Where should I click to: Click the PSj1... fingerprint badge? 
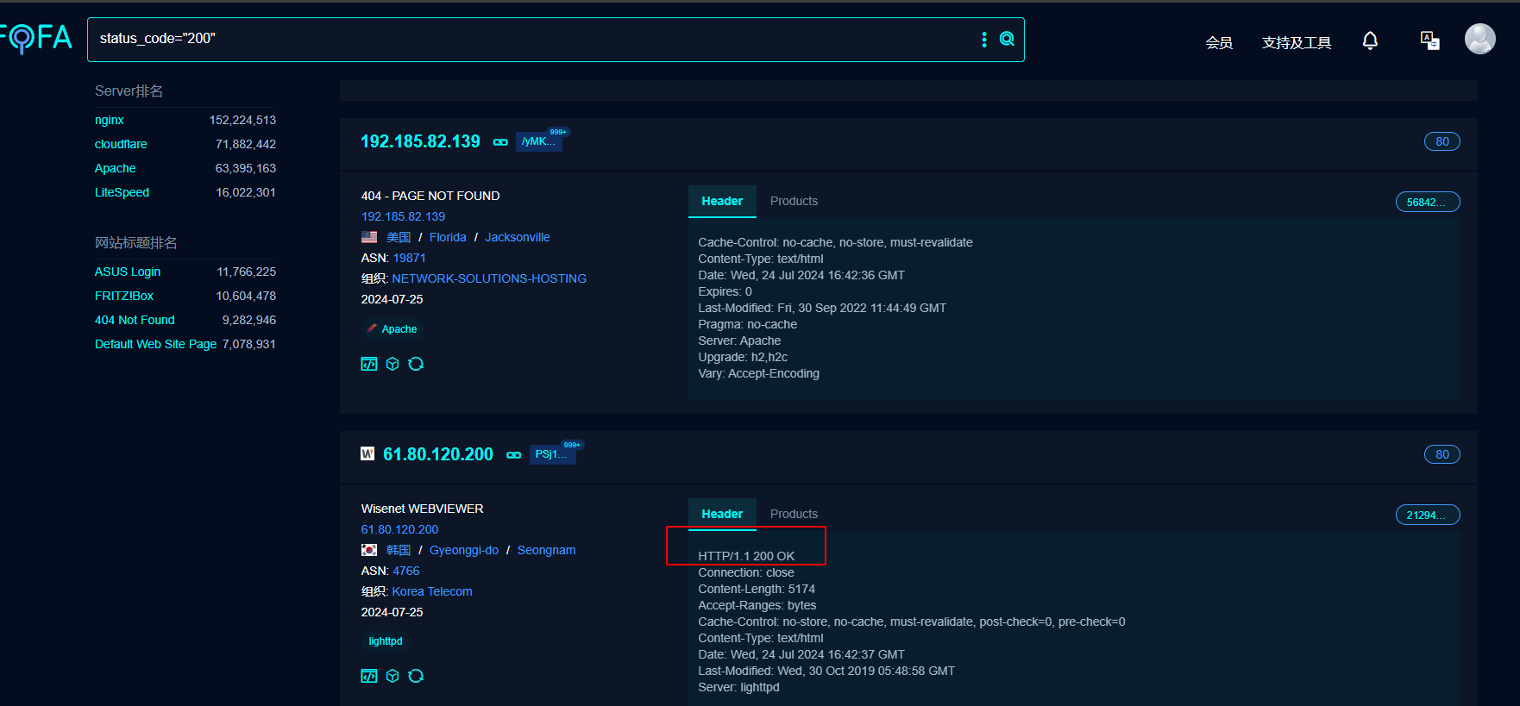pyautogui.click(x=552, y=454)
